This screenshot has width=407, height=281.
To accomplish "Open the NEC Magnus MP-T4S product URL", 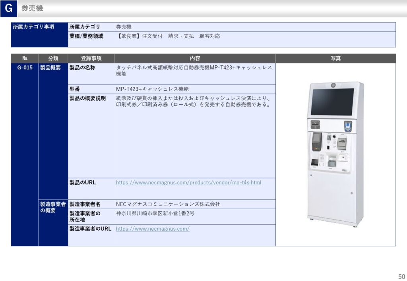I will pyautogui.click(x=188, y=183).
